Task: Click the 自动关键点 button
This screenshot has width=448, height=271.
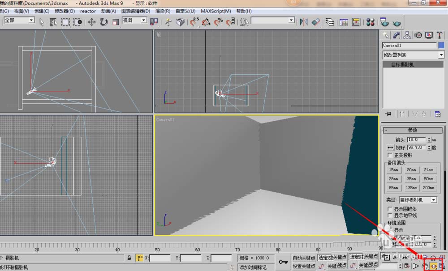Action: coord(304,258)
